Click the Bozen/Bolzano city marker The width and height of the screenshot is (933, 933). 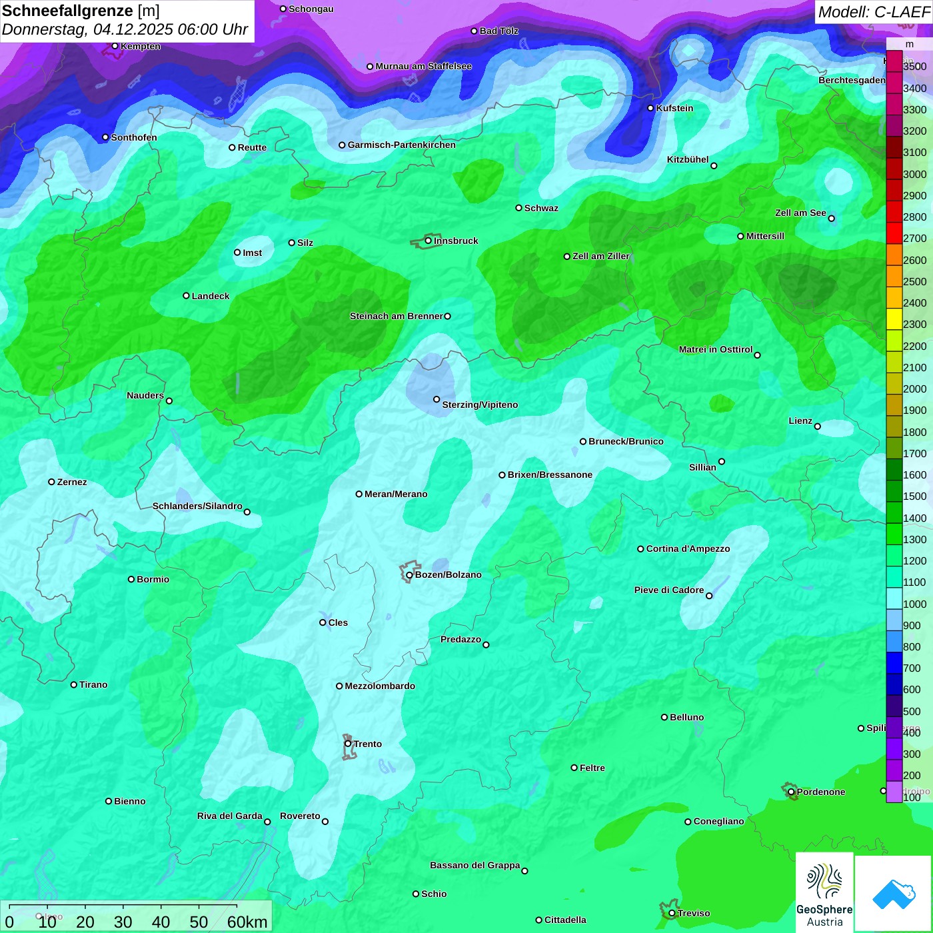click(409, 575)
